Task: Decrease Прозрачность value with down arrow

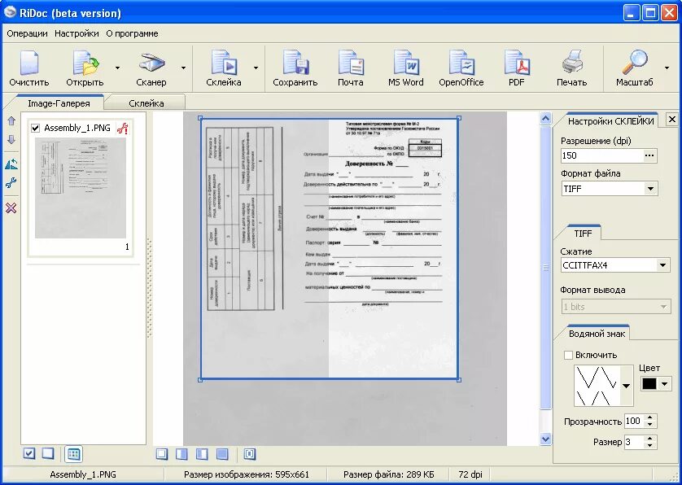Action: tap(649, 424)
